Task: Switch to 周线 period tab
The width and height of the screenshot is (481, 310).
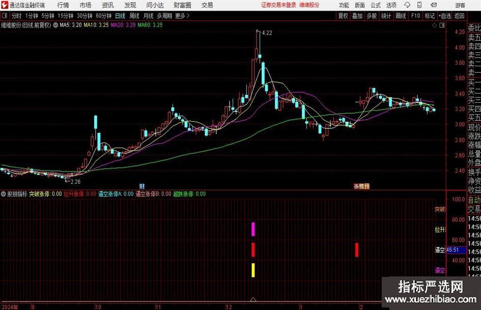Action: click(134, 16)
